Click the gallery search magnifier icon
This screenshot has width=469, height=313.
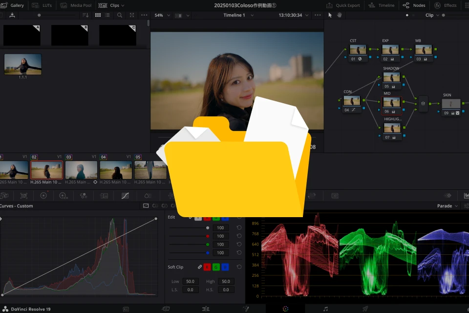(x=120, y=15)
